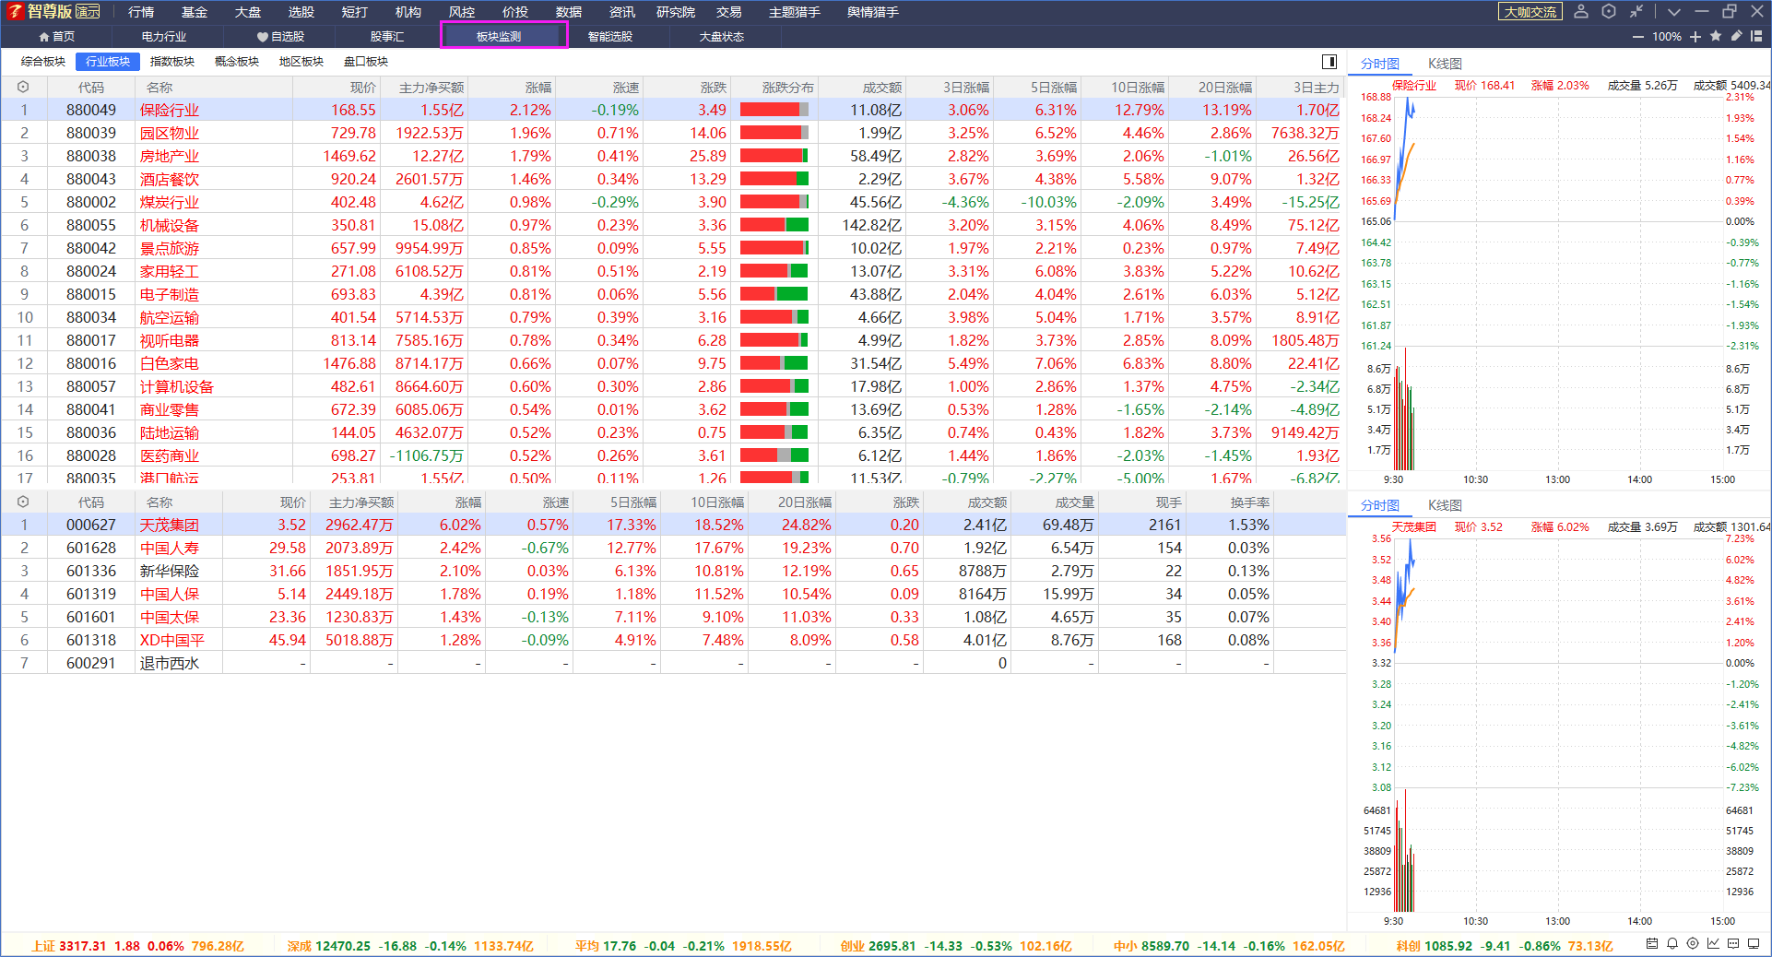Select 概念板块 category
The height and width of the screenshot is (957, 1772).
click(x=237, y=62)
